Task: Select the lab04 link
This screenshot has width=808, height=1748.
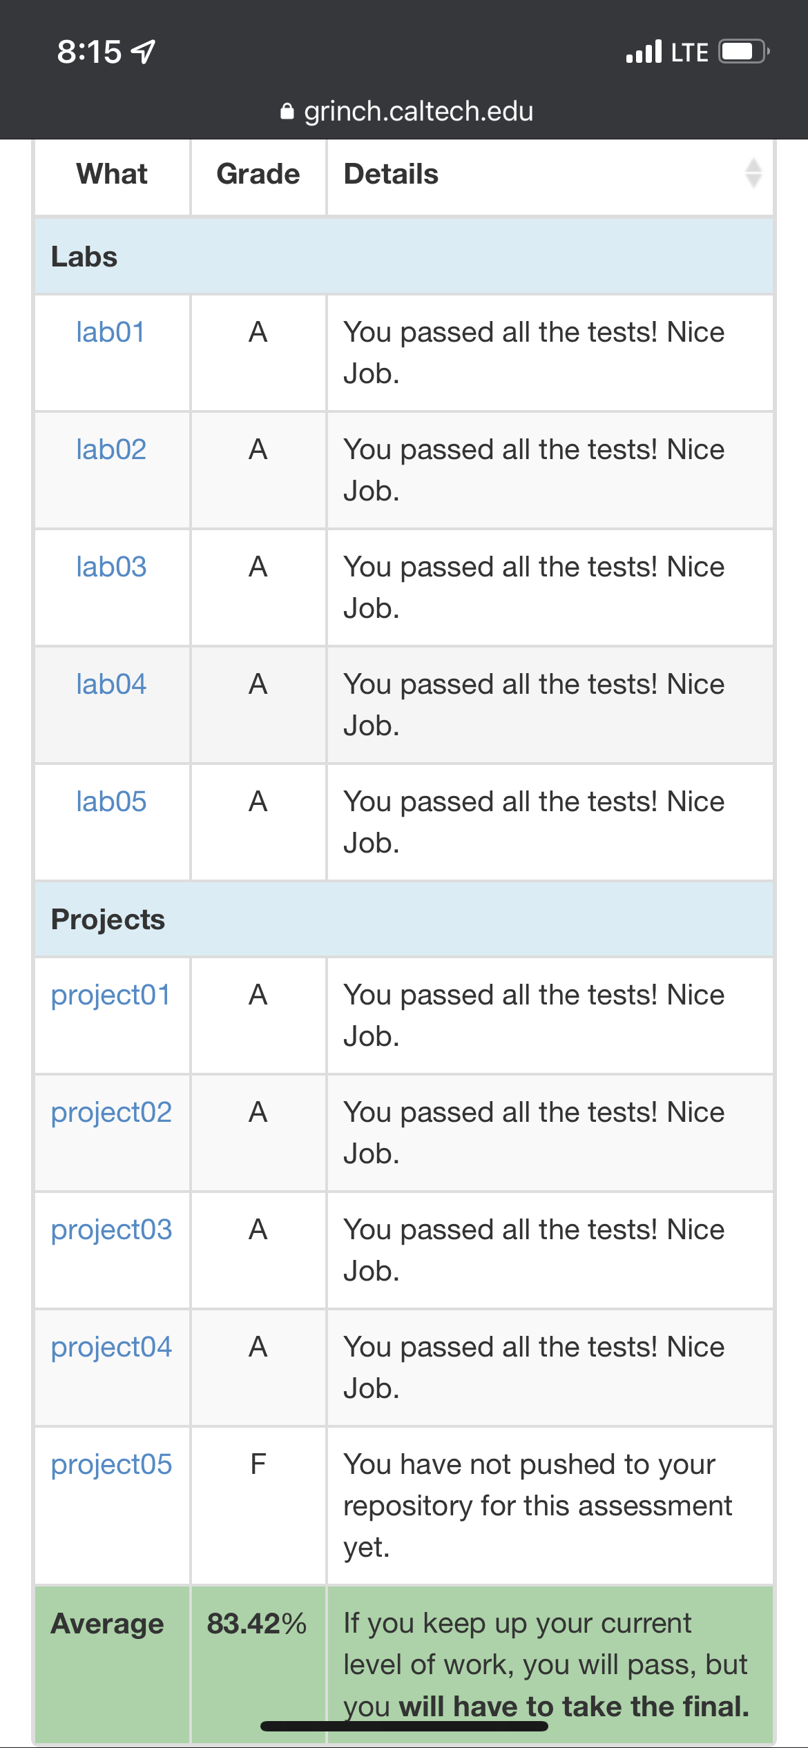Action: click(x=111, y=684)
